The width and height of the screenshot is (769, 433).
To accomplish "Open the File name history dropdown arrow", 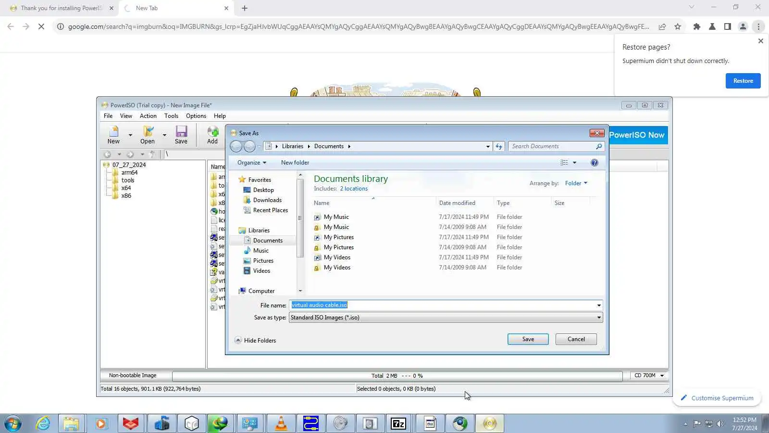I will pyautogui.click(x=599, y=306).
